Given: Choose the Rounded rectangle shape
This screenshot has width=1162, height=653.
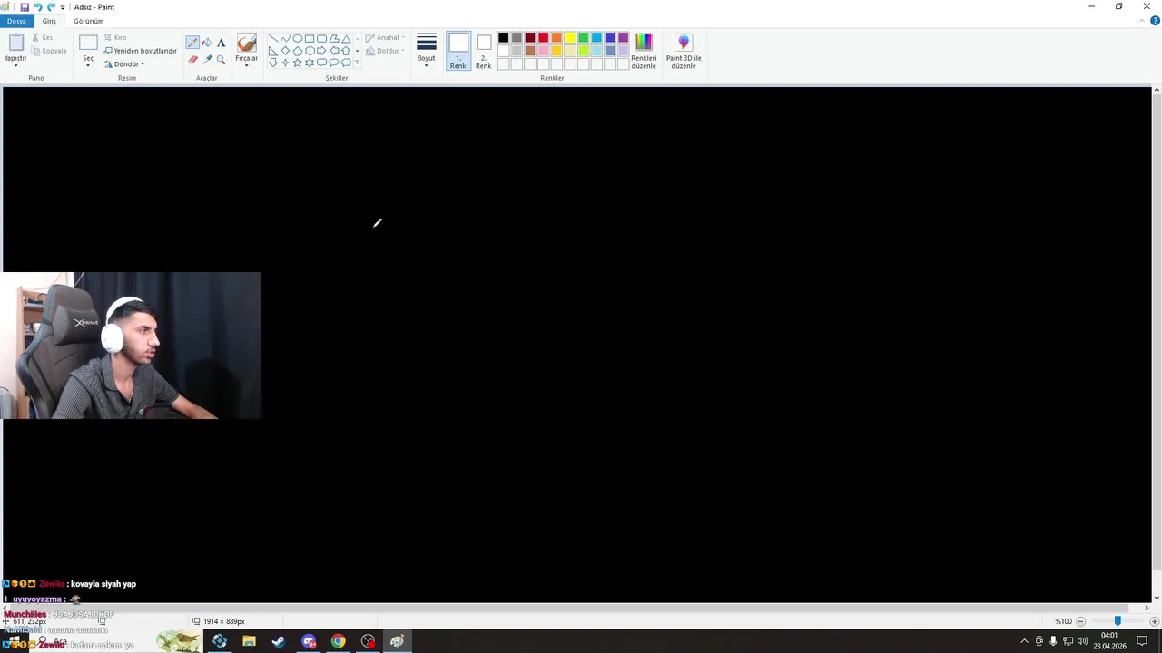Looking at the screenshot, I should pyautogui.click(x=321, y=39).
